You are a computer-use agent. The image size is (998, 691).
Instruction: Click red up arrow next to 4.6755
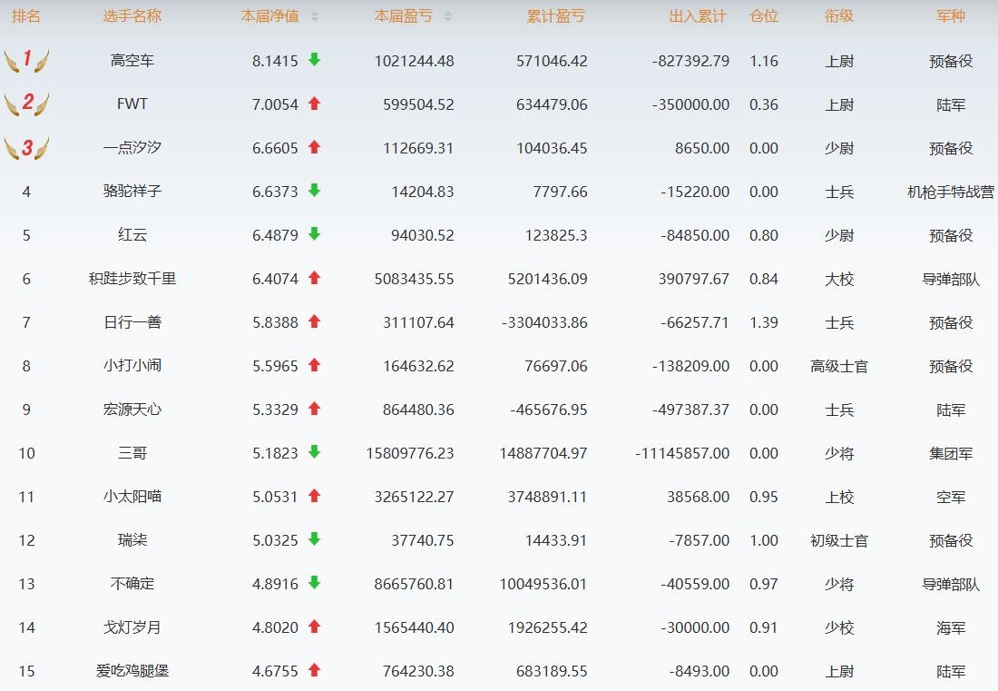315,670
